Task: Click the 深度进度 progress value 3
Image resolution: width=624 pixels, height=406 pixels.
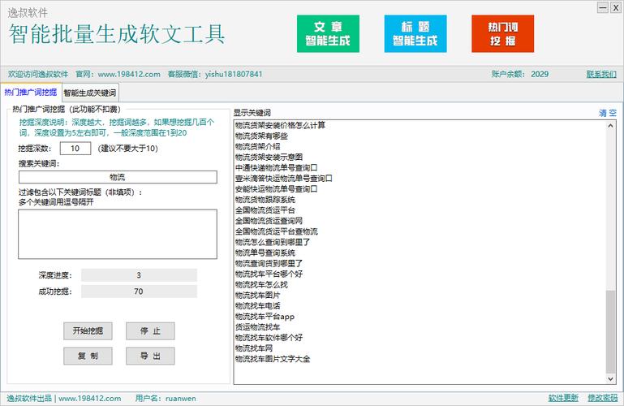Action: coord(139,275)
